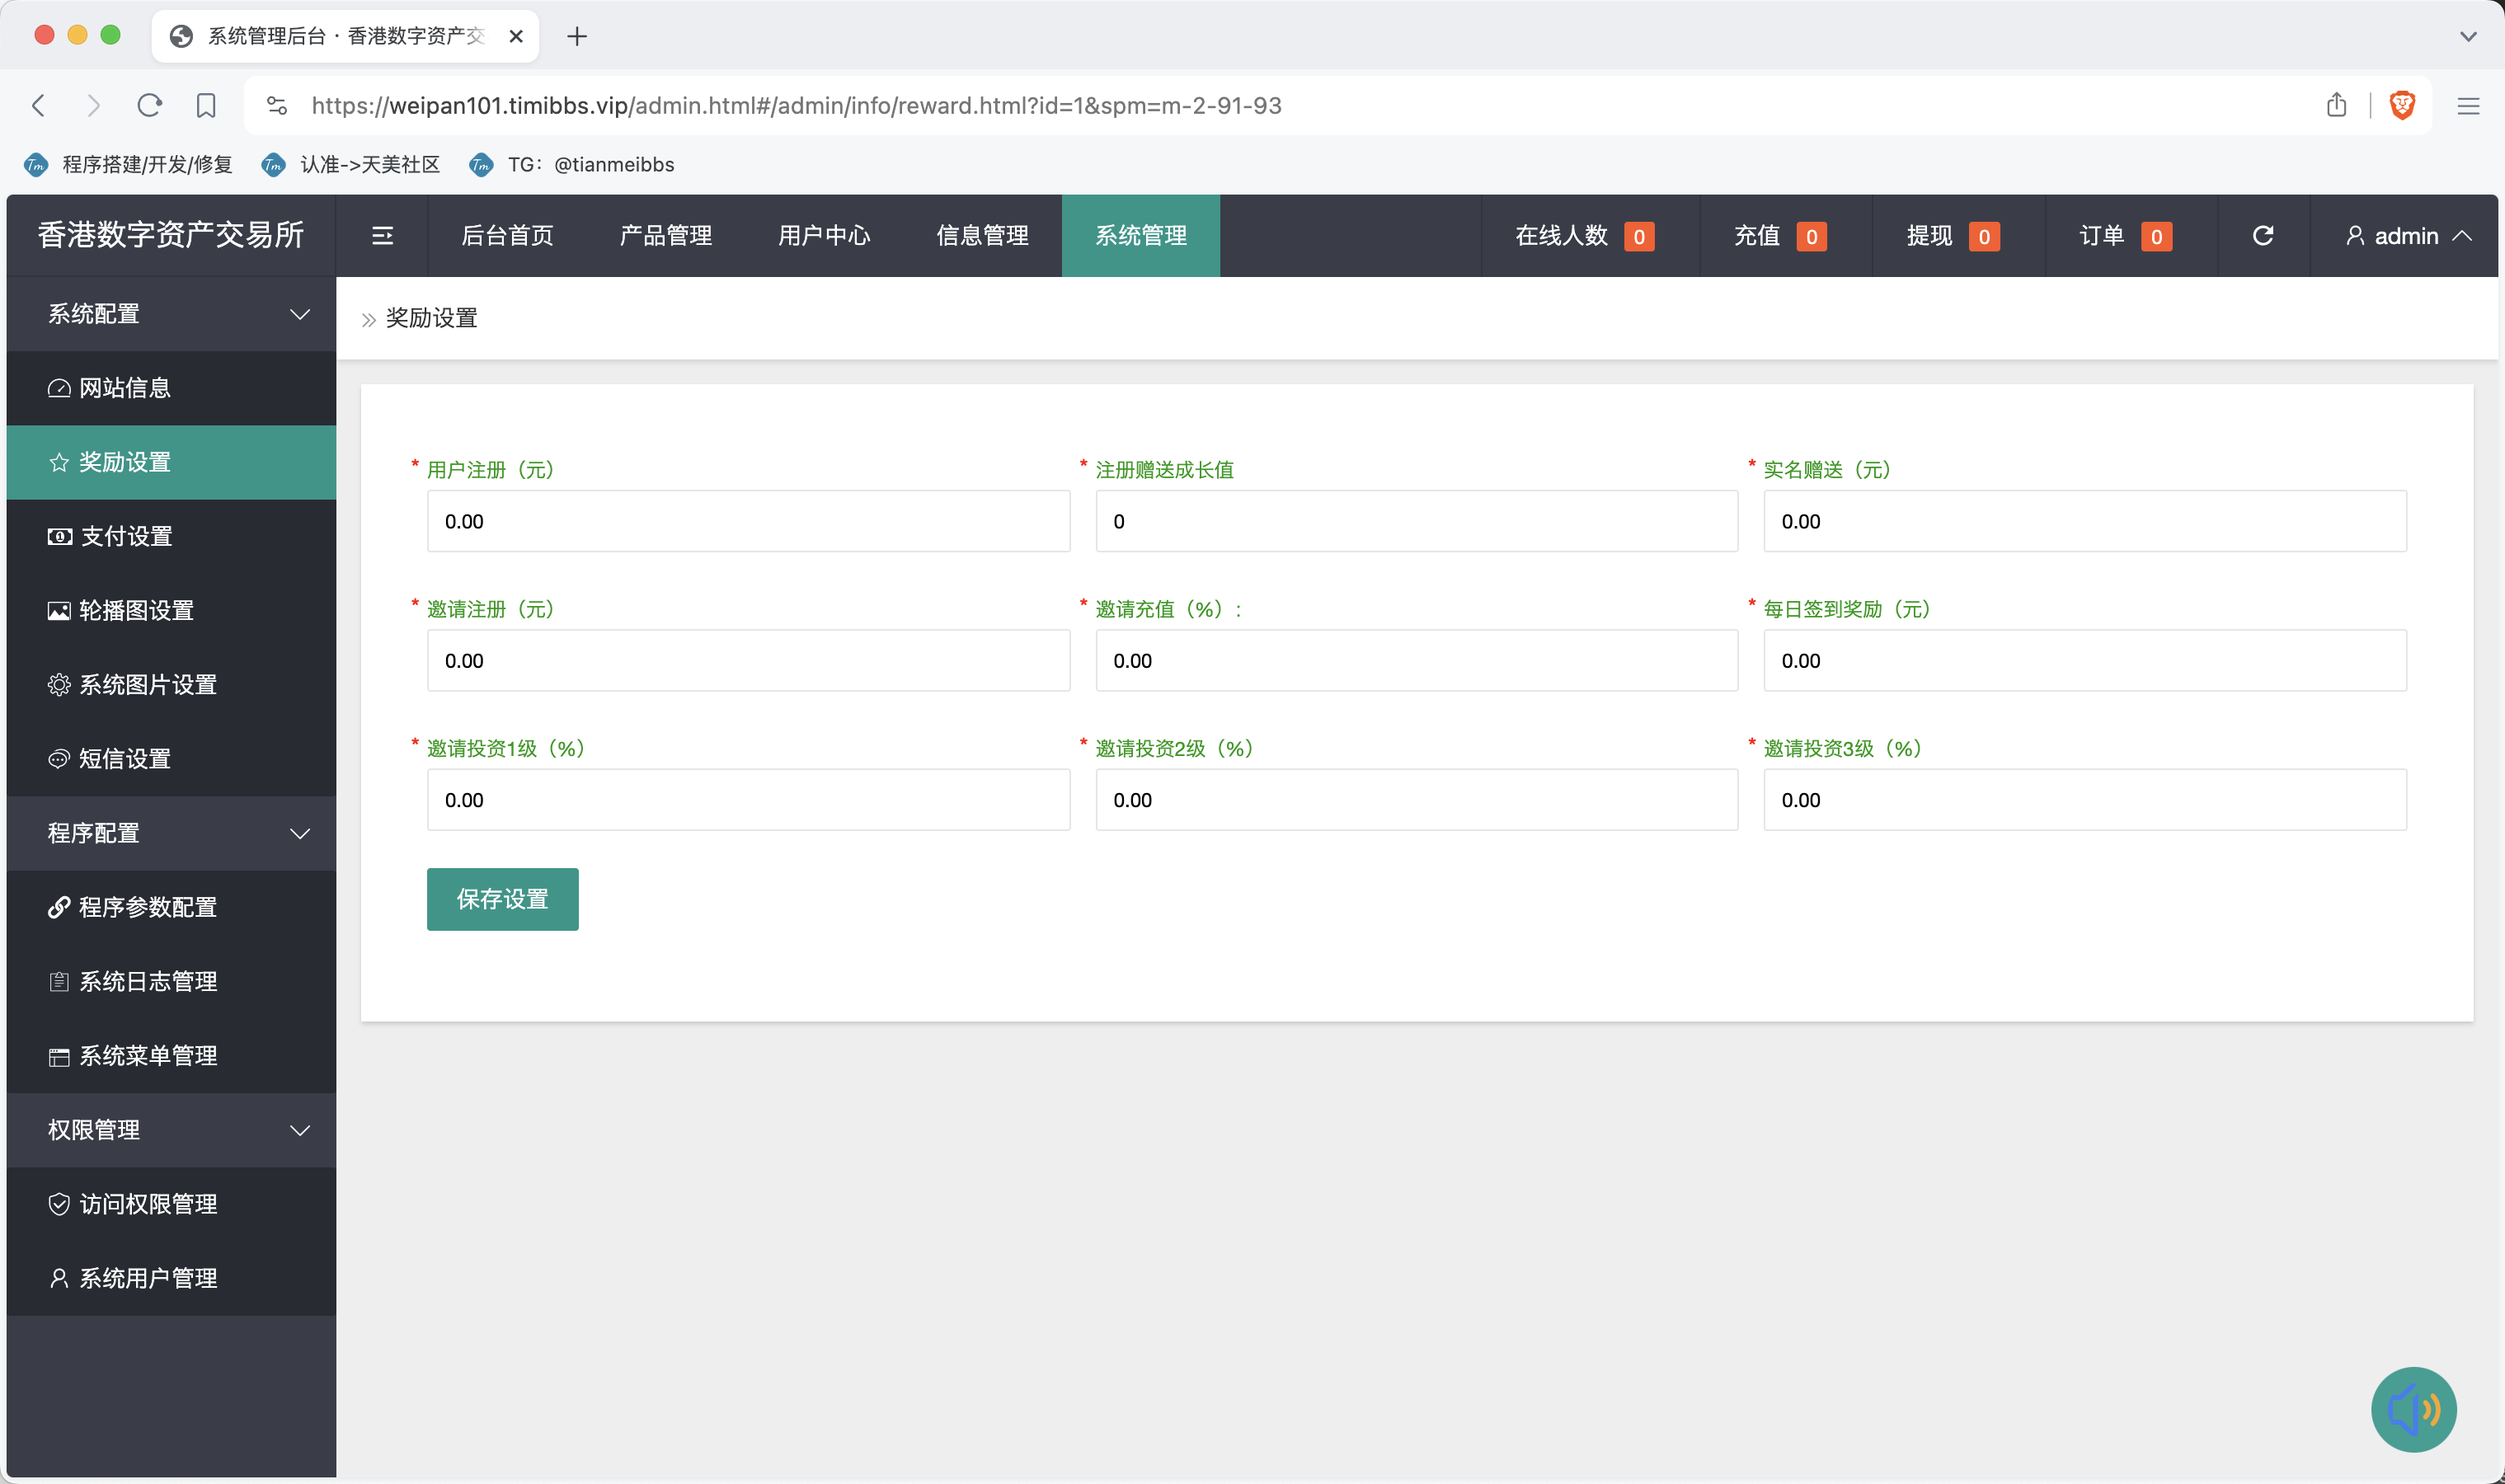Click the bookmark icon in the toolbar

tap(206, 105)
